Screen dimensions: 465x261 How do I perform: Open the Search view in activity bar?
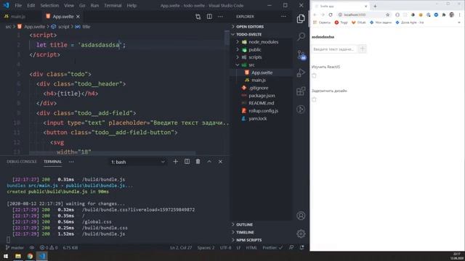[x=301, y=37]
